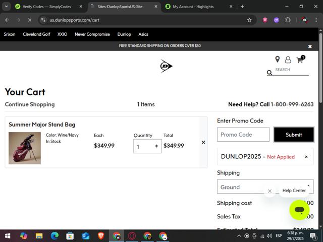The image size is (323, 242).
Task: Open the Srixon brand menu
Action: coord(10,34)
